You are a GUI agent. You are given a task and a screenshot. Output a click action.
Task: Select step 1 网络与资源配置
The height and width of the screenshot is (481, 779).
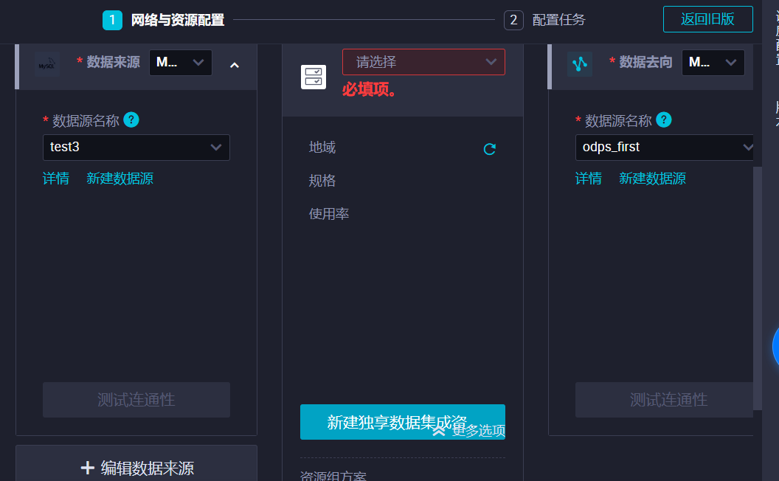(164, 20)
